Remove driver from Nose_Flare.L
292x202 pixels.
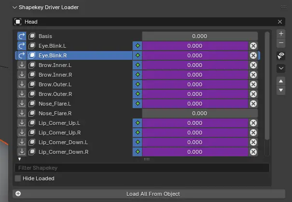[253, 104]
